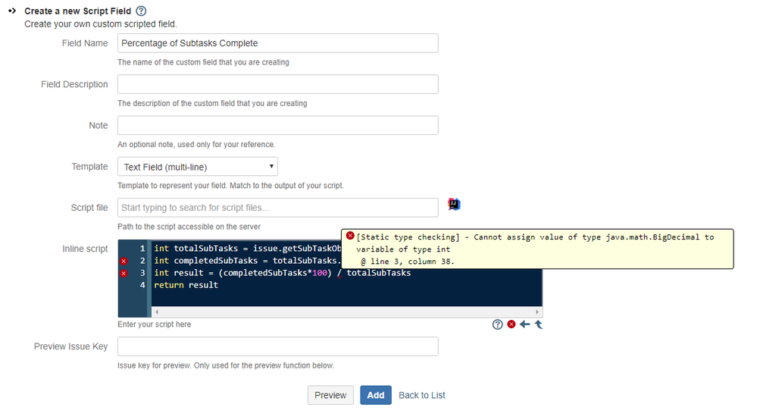This screenshot has height=417, width=757.
Task: Click the left arrow icon below the script editor
Action: (x=525, y=325)
